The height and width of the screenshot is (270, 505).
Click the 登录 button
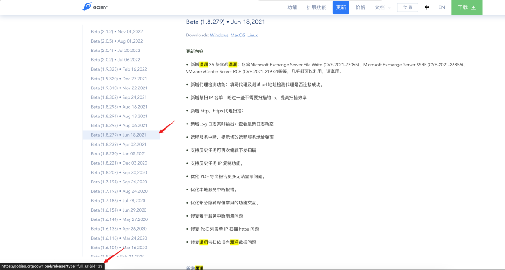pyautogui.click(x=408, y=7)
